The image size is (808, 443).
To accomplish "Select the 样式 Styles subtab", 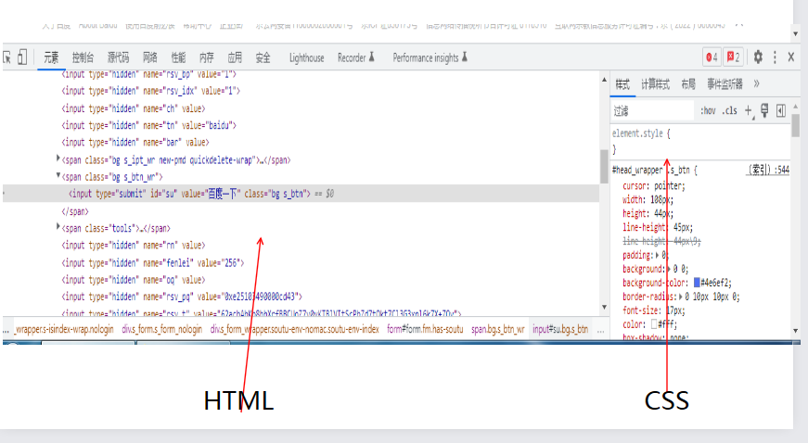I will [x=622, y=84].
